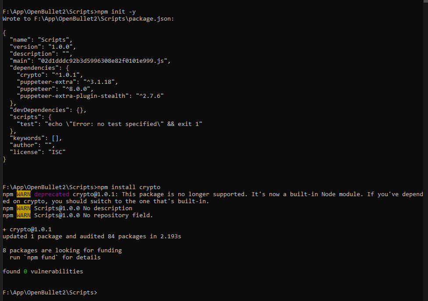Click the "license": "ISC" line
Screen dimensions: 428x301
38,152
